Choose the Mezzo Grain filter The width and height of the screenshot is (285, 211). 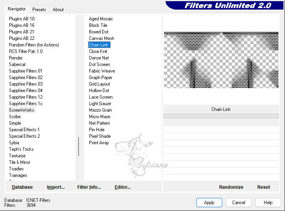(x=101, y=110)
